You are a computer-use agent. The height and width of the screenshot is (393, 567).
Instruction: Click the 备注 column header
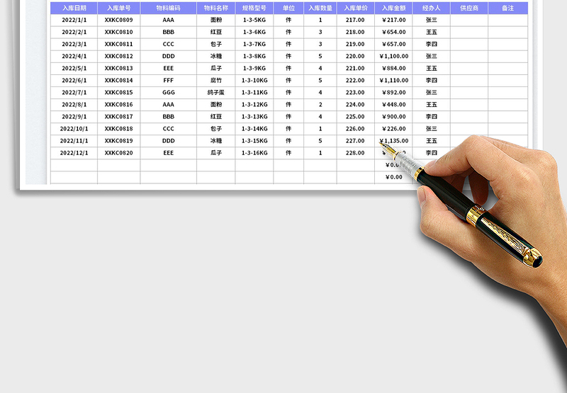507,8
